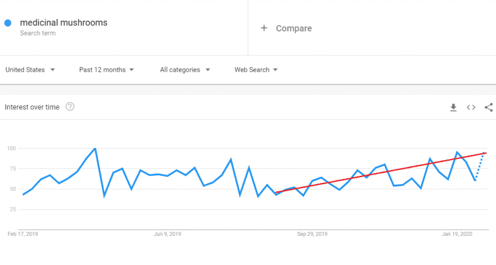Click the blue dot beside medicinal mushrooms
This screenshot has width=496, height=265.
coord(8,23)
